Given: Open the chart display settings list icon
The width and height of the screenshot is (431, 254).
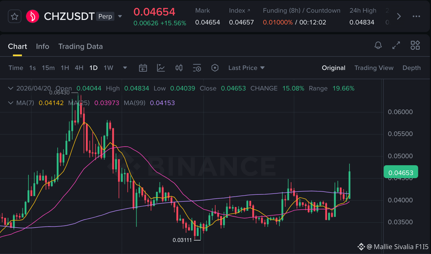Looking at the screenshot, I should pyautogui.click(x=197, y=68).
